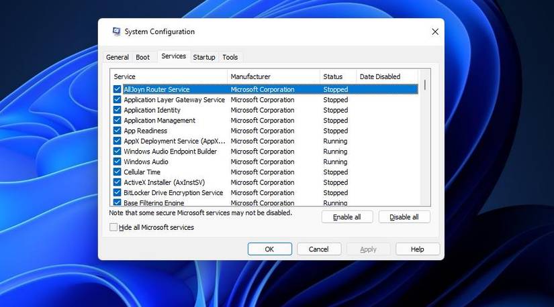The image size is (554, 307).
Task: Toggle BitLocker Drive Encryption Service checkbox
Action: [x=117, y=192]
